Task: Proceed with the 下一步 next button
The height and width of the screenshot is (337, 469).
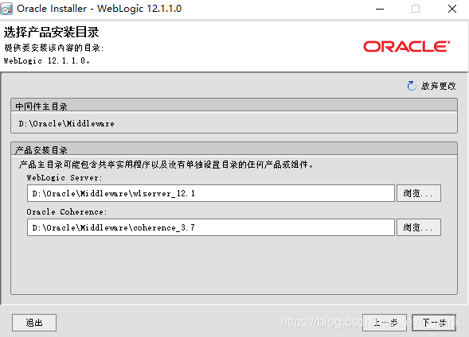Action: (x=434, y=323)
